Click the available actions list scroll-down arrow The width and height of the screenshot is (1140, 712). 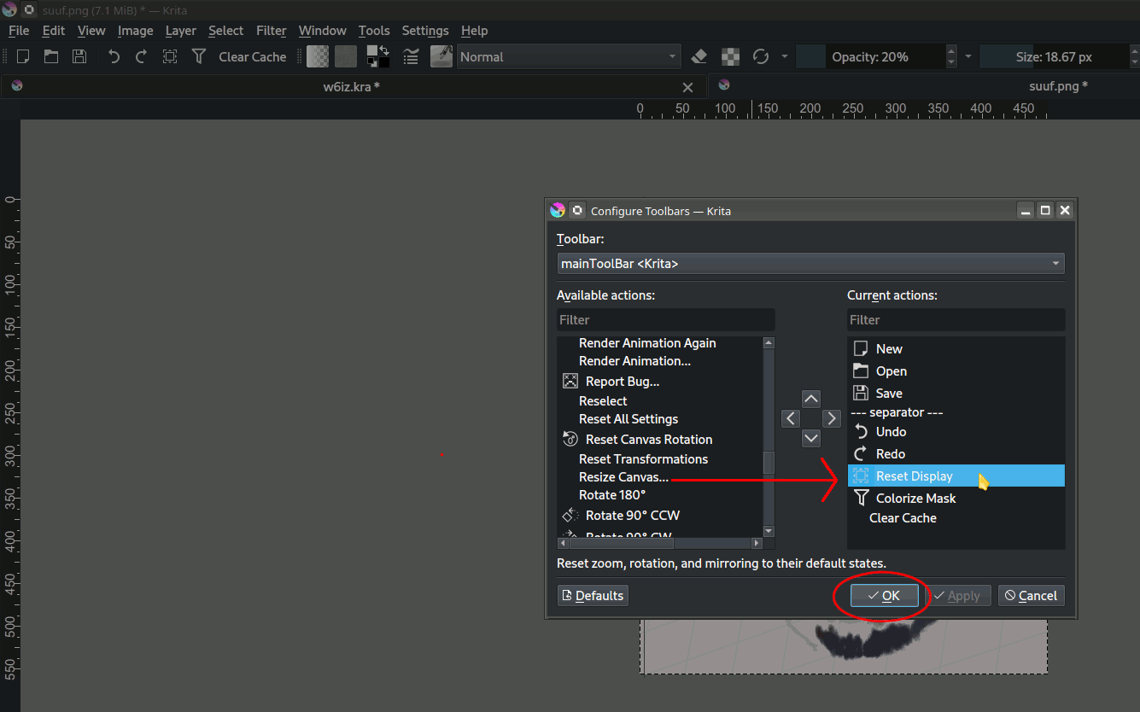[x=769, y=531]
